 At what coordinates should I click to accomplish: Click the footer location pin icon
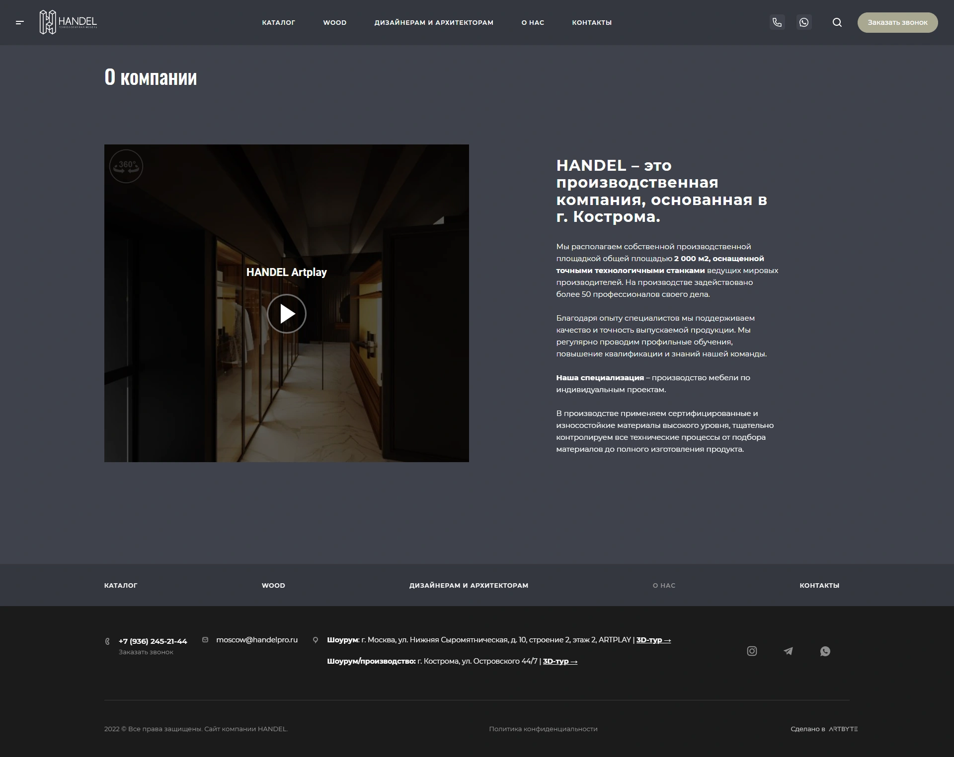click(x=315, y=640)
